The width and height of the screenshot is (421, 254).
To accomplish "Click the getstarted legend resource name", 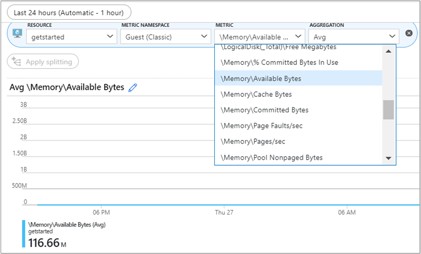I will pos(41,231).
